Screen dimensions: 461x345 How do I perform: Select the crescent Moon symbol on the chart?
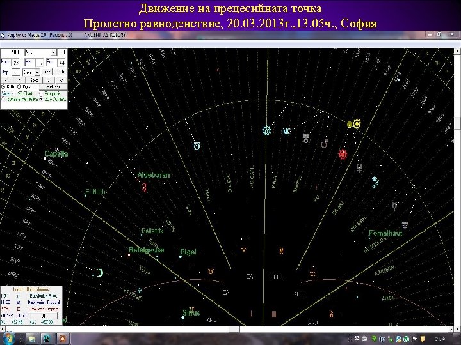pyautogui.click(x=100, y=273)
